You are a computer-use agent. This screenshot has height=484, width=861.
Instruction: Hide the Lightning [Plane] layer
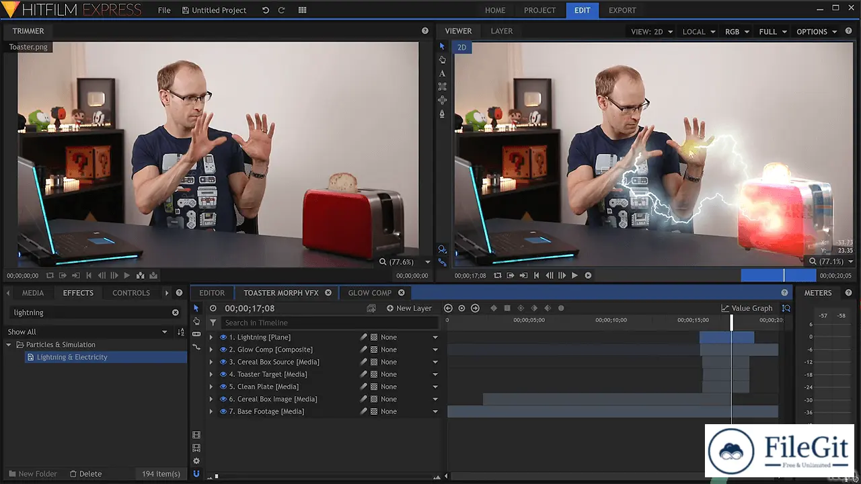pyautogui.click(x=223, y=337)
